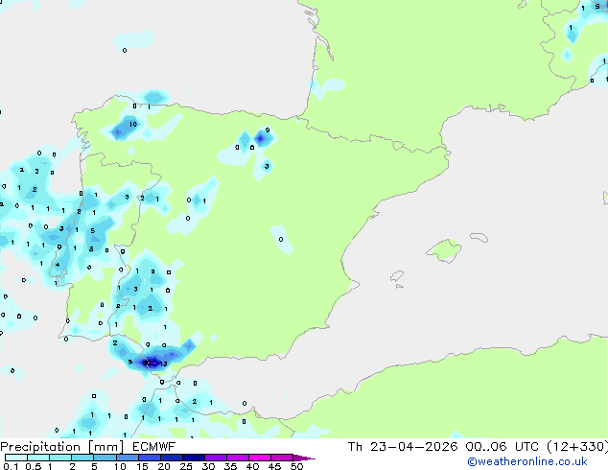Click the 5–10 mm legend color swatch
608x470 pixels.
point(105,458)
